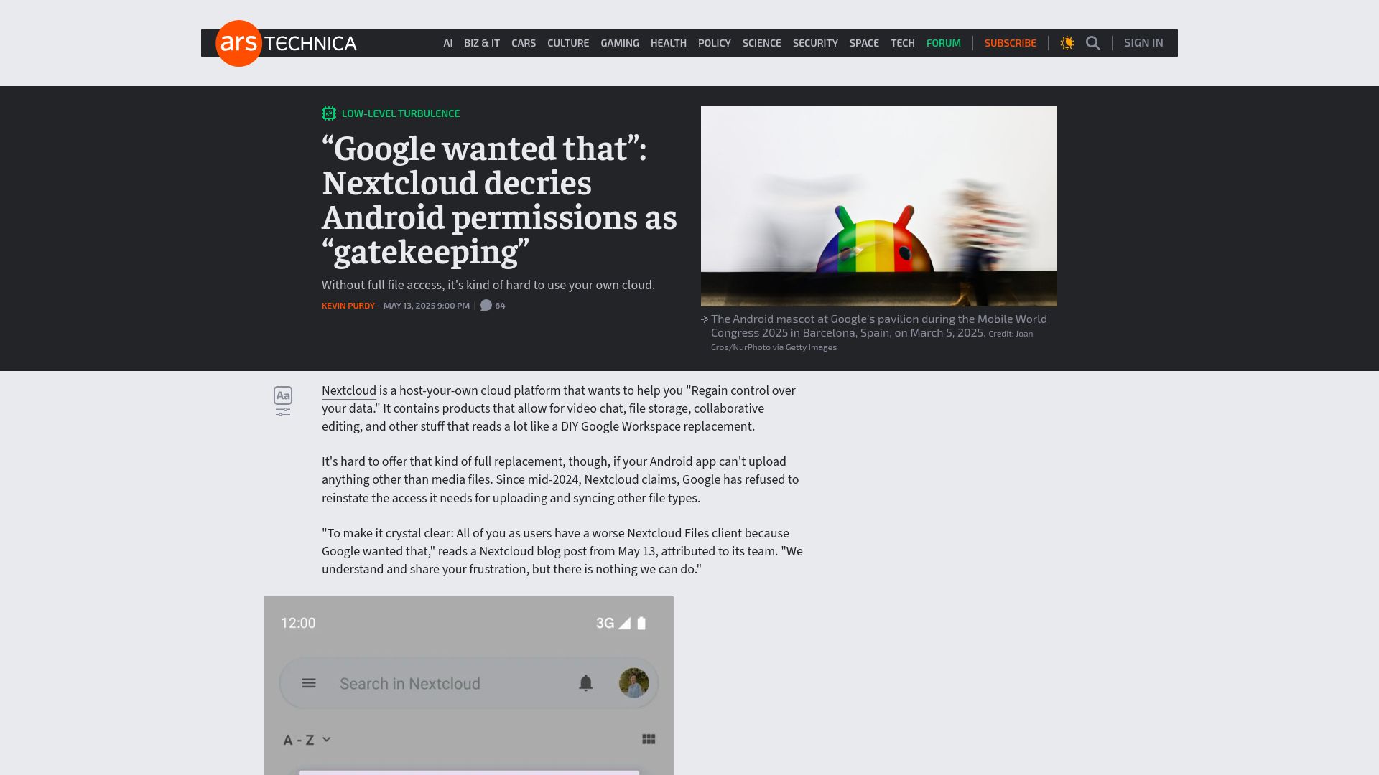1379x775 pixels.
Task: Tap the hamburger menu in Nextcloud screenshot
Action: click(309, 683)
